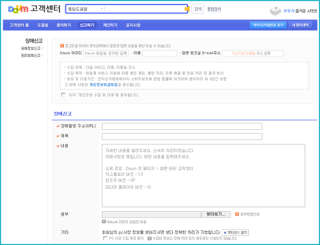Viewport: 320px width, 245px height.
Task: Click the Daum logo
Action: (x=18, y=9)
